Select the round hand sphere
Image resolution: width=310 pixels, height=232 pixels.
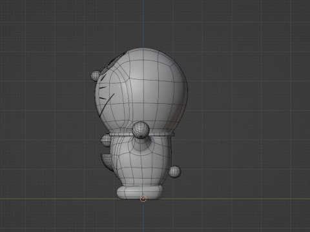coord(141,130)
